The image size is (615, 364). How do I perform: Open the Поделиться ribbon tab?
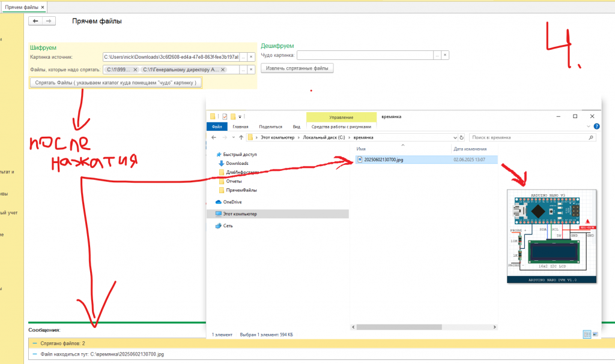271,127
